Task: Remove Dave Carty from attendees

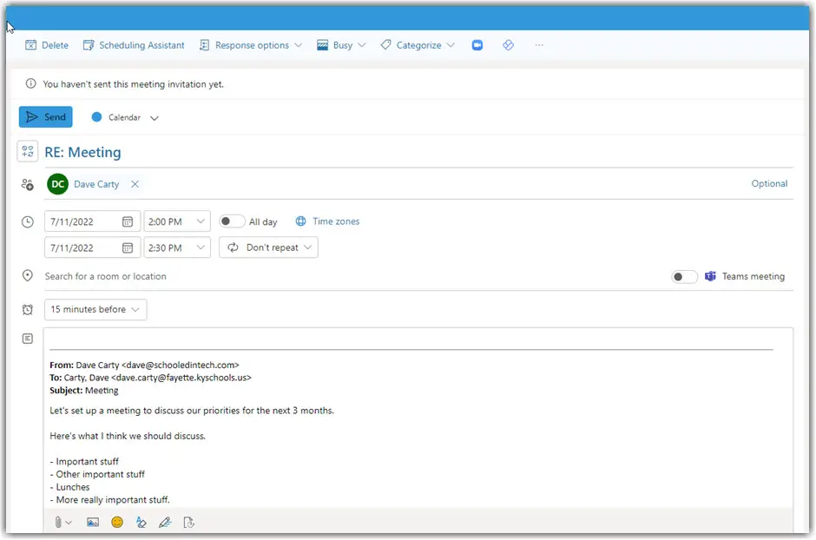Action: click(x=135, y=184)
